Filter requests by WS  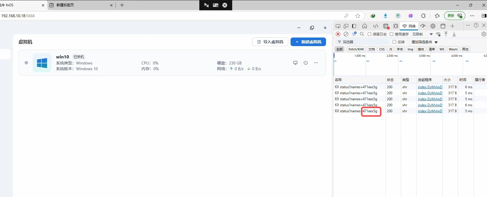pos(442,49)
